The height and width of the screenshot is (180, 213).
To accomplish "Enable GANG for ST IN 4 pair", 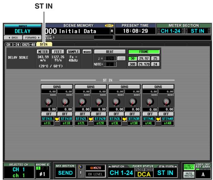I will coord(158,87).
